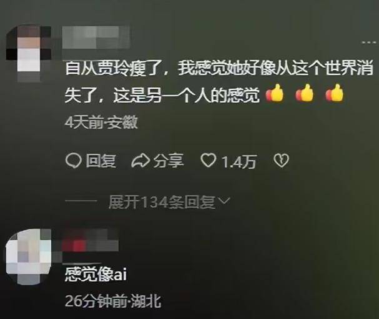Open the three-dot more options menu

tap(369, 43)
